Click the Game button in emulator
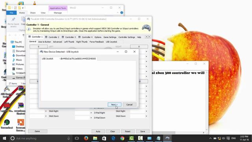 [x=37, y=131]
